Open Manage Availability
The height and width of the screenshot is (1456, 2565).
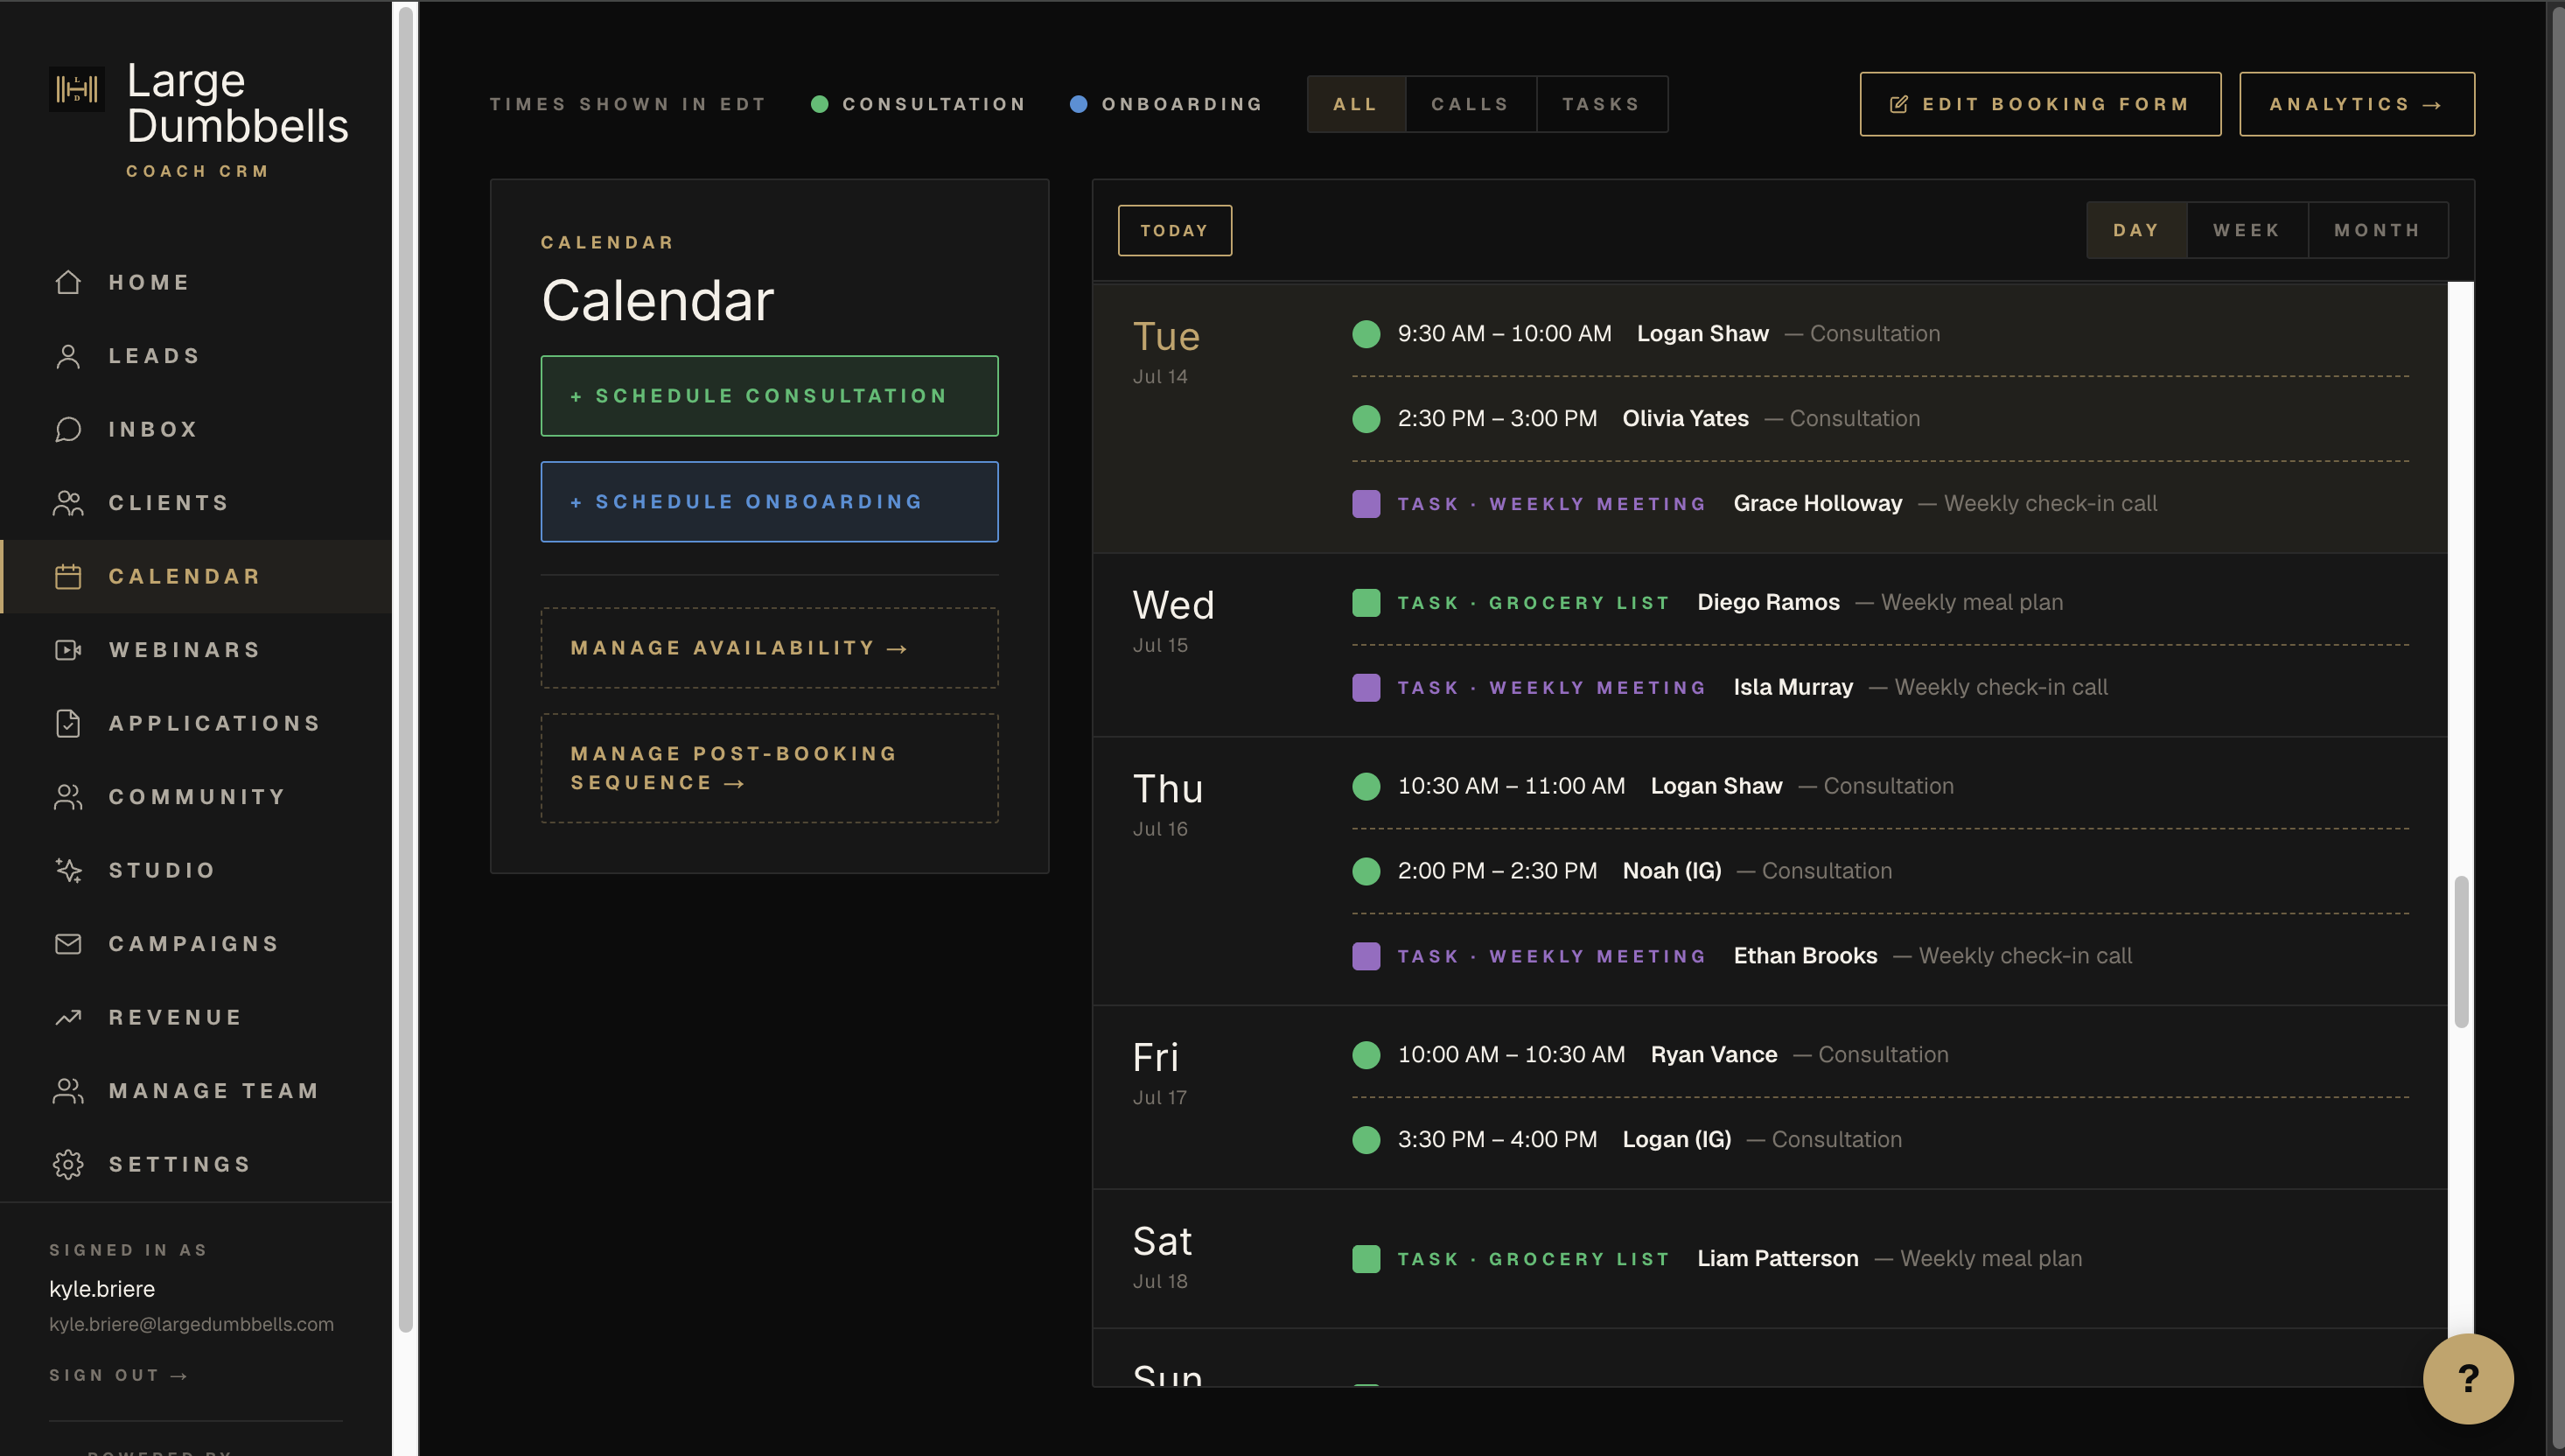769,648
